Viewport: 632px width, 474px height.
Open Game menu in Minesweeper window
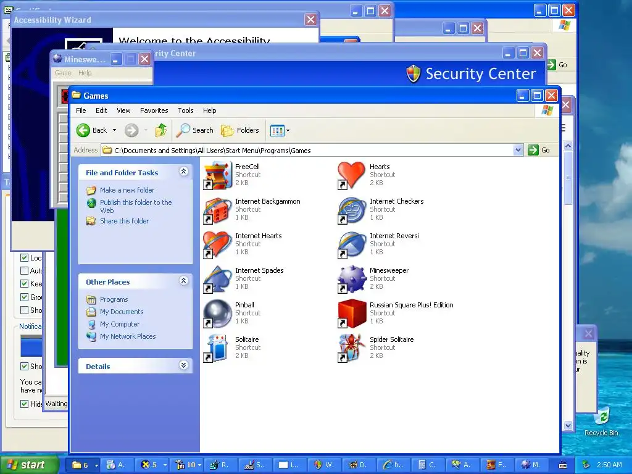tap(63, 73)
